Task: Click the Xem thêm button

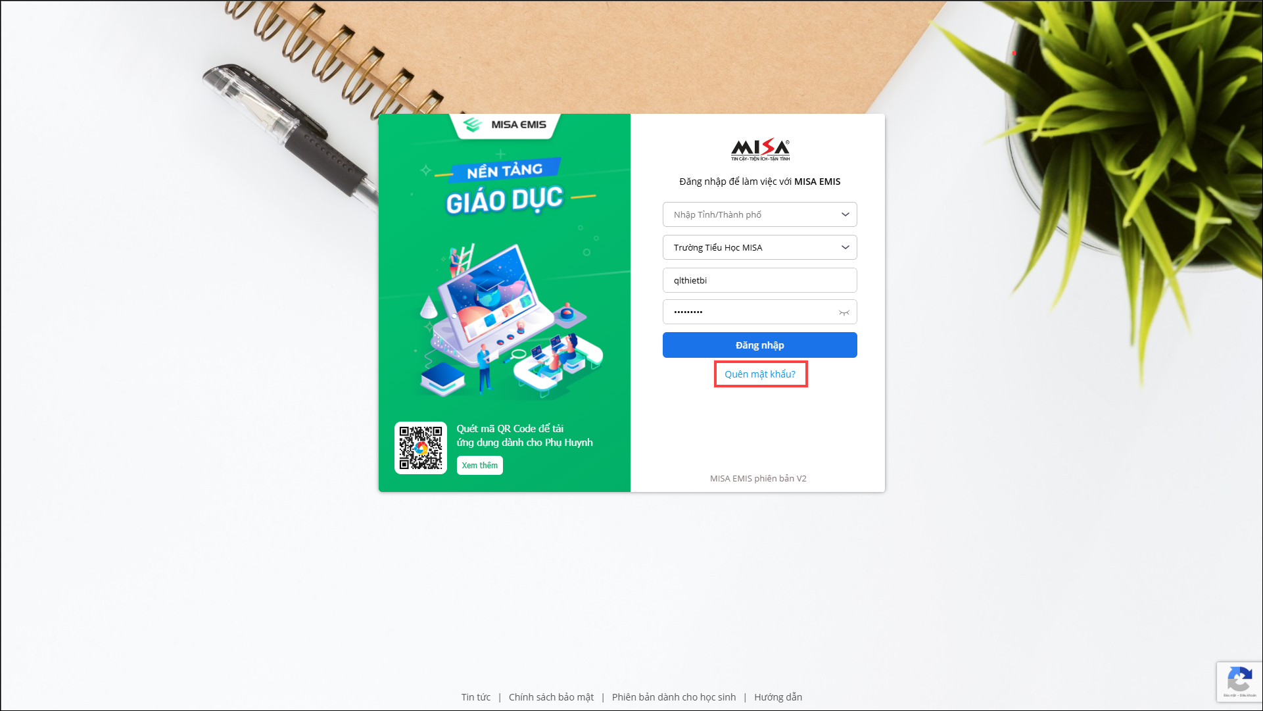Action: click(x=480, y=465)
